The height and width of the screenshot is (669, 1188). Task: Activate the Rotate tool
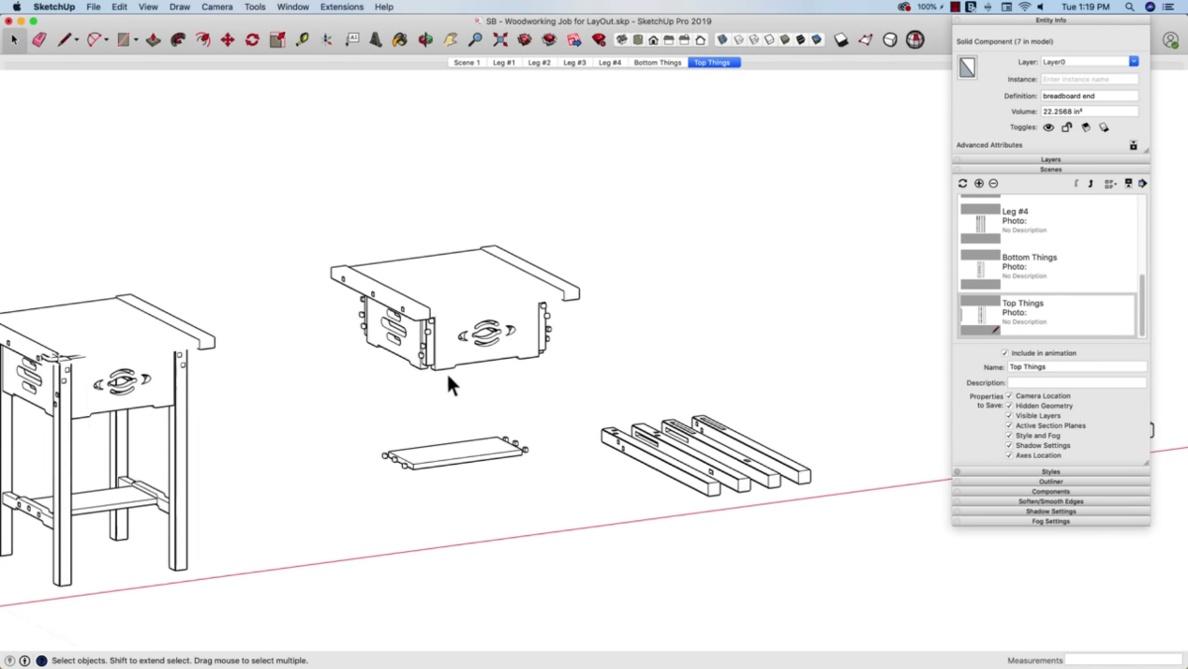tap(251, 39)
